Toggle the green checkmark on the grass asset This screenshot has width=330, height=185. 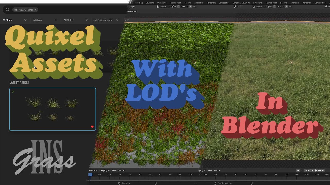[13, 91]
